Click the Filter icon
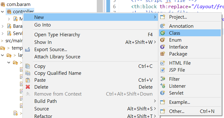Viewport: 224px width, 118px height. pyautogui.click(x=162, y=79)
